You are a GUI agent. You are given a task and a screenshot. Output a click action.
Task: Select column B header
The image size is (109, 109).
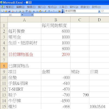pyautogui.click(x=56, y=20)
